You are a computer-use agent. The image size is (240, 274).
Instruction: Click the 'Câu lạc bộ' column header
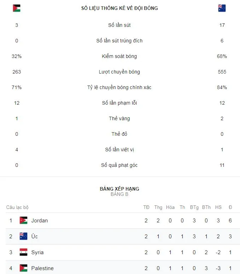click(17, 207)
